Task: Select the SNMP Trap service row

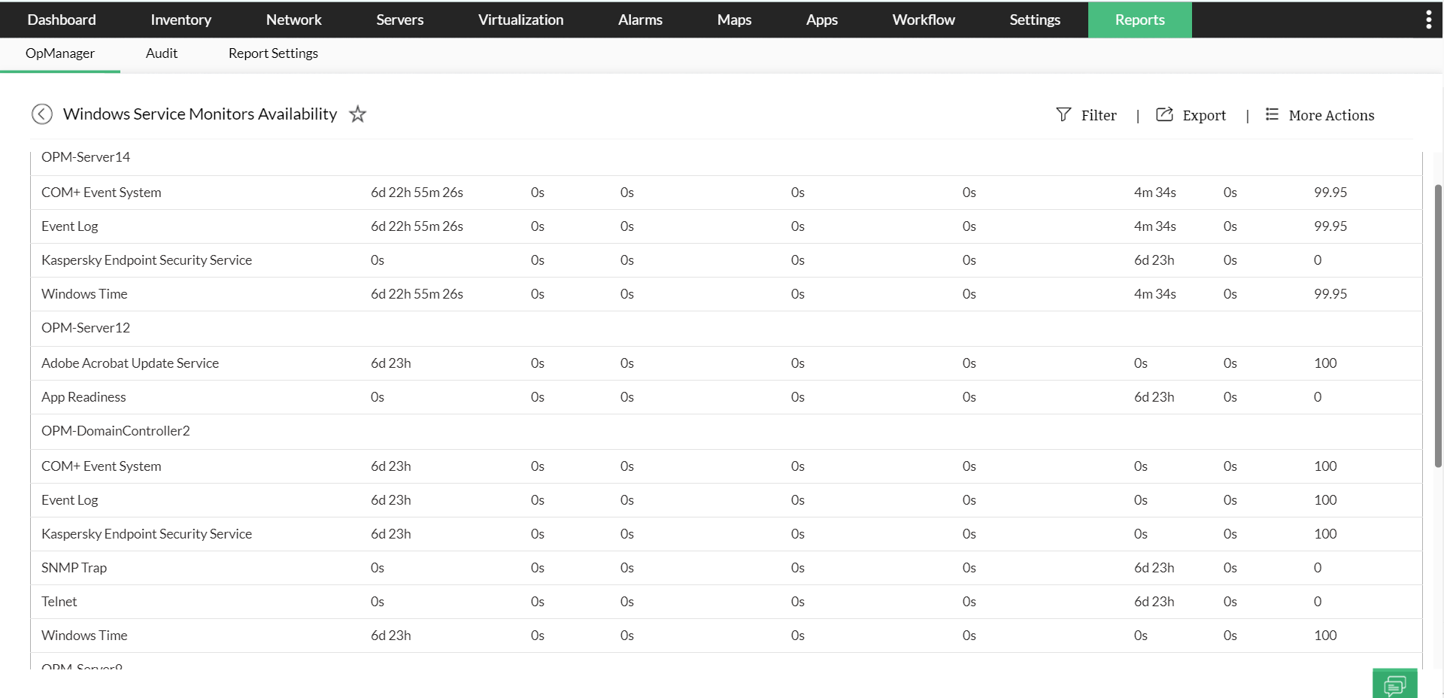Action: tap(74, 568)
